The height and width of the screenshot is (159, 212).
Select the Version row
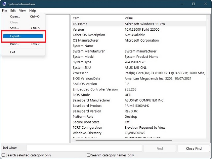139,29
